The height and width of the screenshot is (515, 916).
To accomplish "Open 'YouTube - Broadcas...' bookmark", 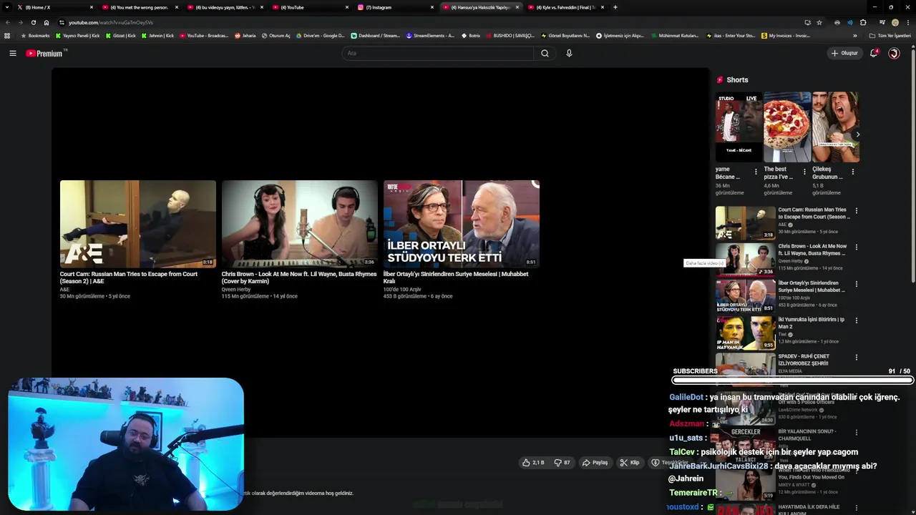I will tap(204, 36).
